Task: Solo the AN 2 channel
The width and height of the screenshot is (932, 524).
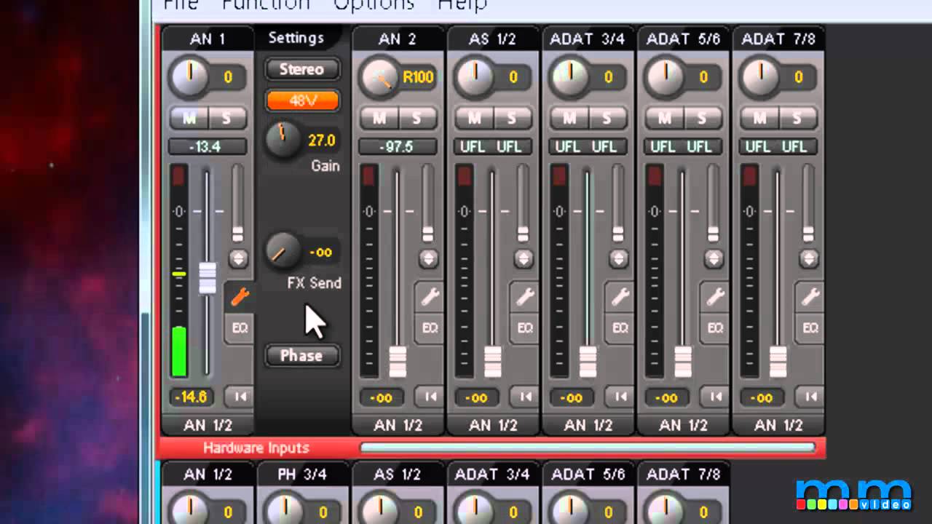Action: [x=417, y=118]
